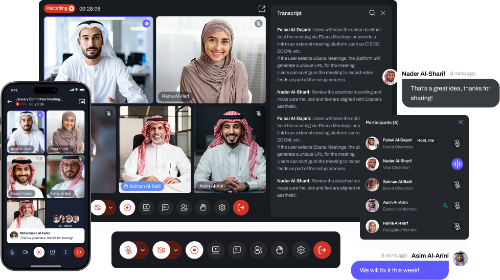Image resolution: width=500 pixels, height=280 pixels.
Task: Select Salman Al-Batli's video tile in the main window
Action: click(x=155, y=149)
